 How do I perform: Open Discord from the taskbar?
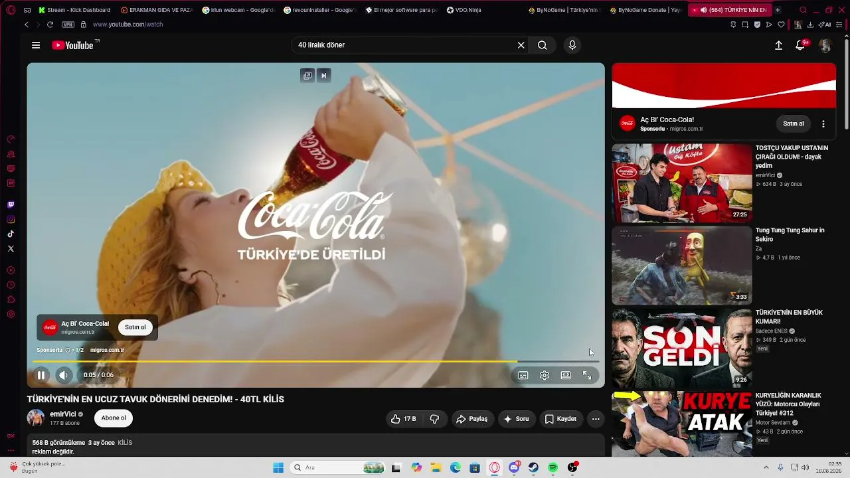[x=514, y=468]
